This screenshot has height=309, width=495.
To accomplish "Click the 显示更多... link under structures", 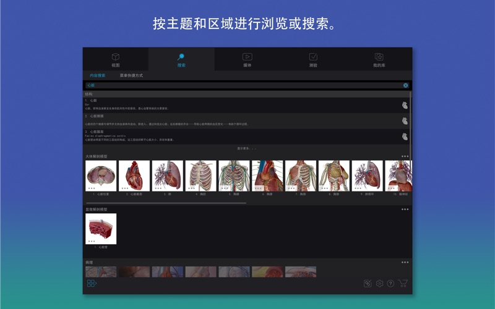I will (x=247, y=148).
